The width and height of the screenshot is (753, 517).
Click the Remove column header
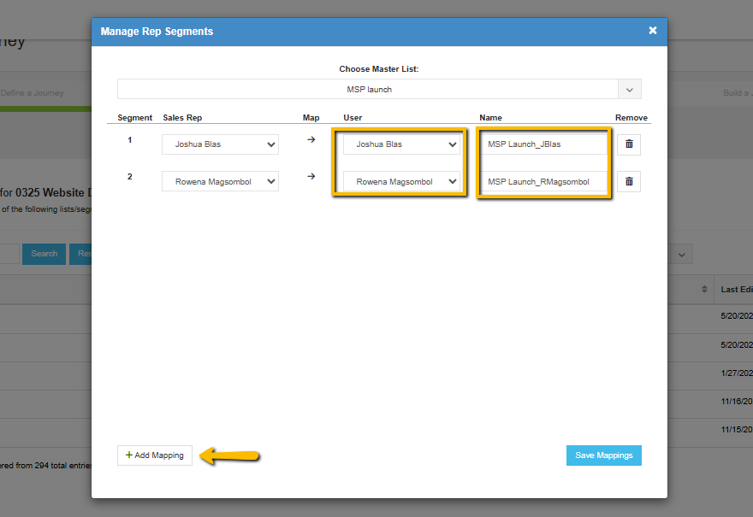pos(631,118)
